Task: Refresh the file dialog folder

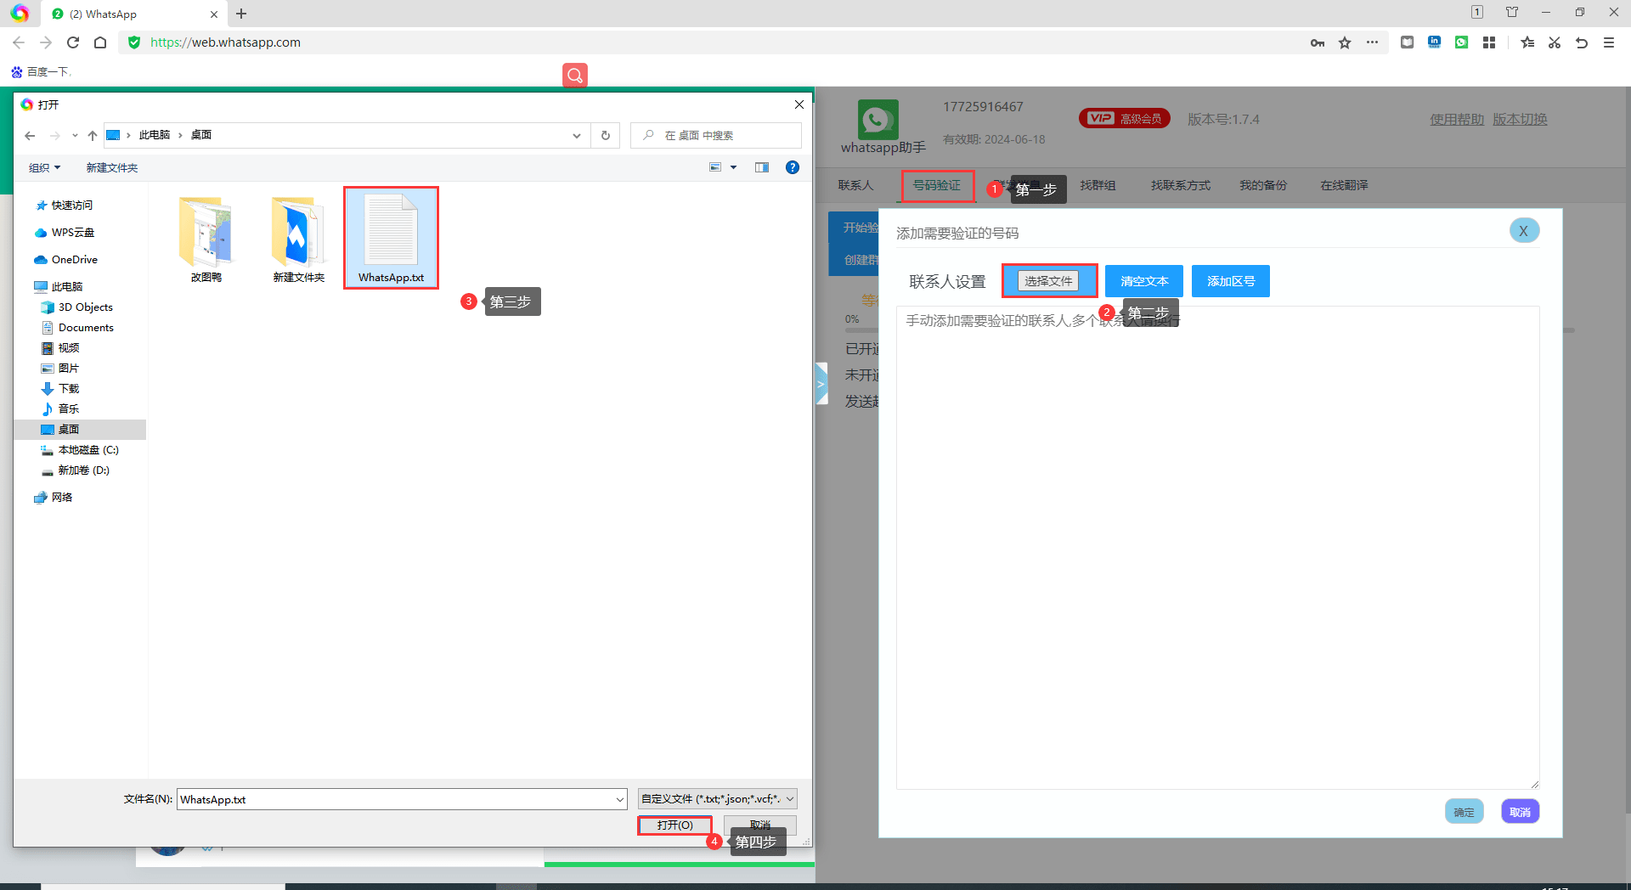Action: point(606,135)
